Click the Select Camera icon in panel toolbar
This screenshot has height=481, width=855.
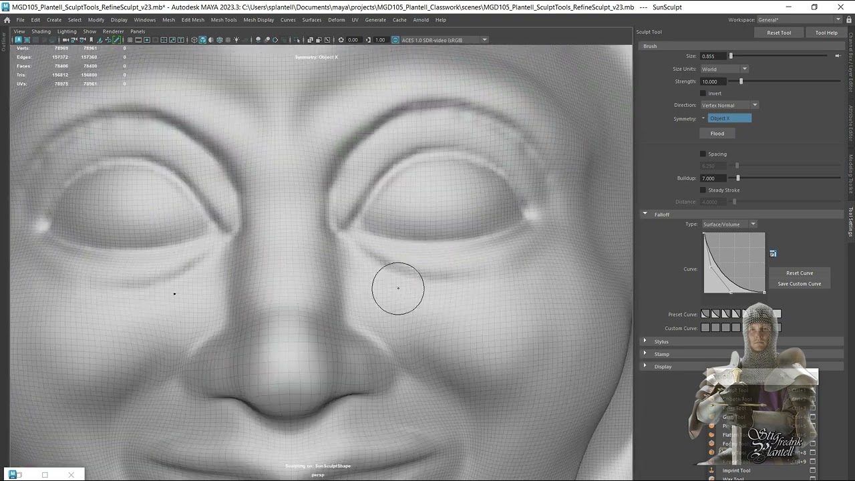point(65,40)
